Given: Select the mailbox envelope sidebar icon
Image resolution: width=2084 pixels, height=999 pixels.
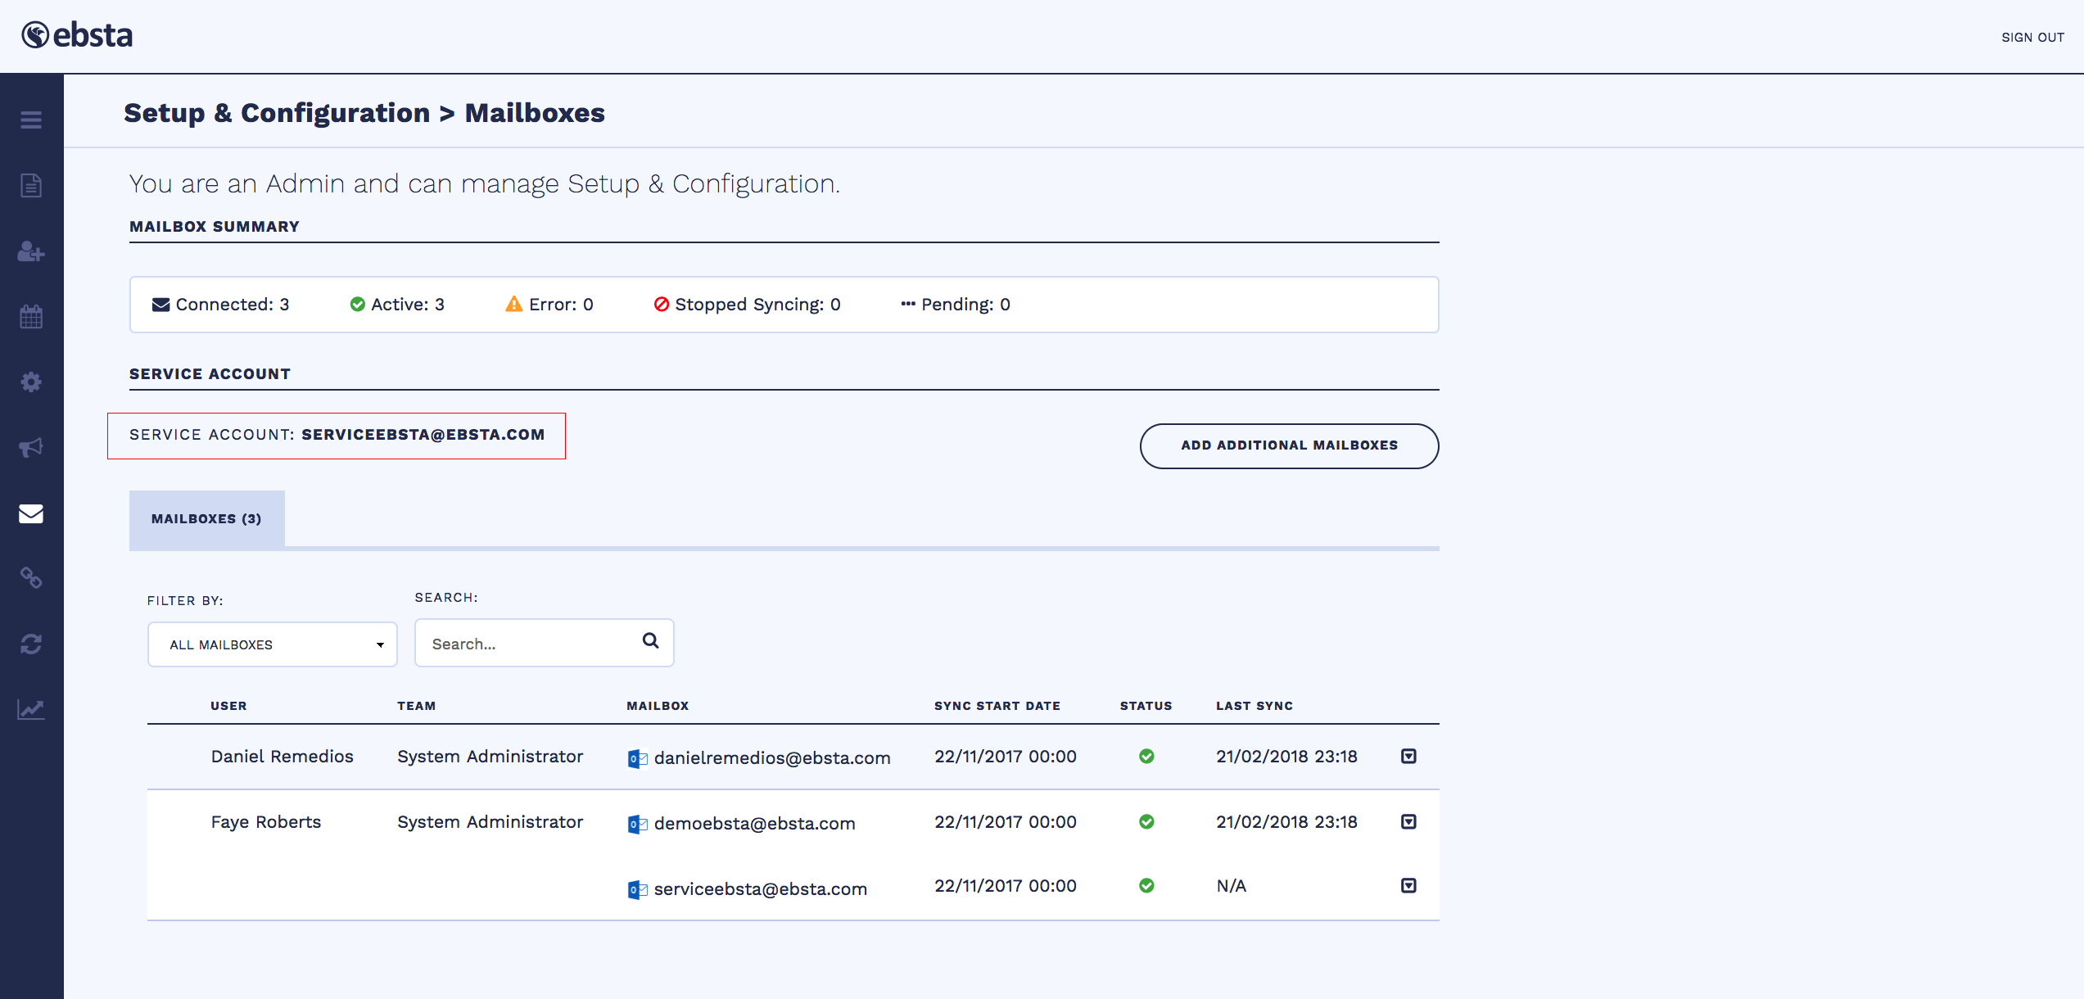Looking at the screenshot, I should coord(31,513).
